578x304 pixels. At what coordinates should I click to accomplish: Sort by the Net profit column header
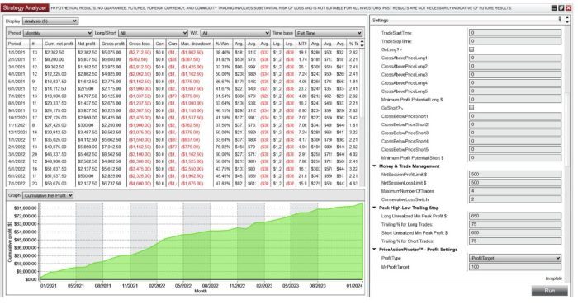[87, 44]
